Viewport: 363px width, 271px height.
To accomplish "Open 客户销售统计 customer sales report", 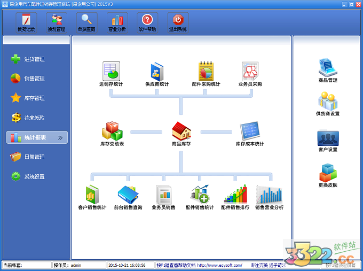I will click(92, 197).
